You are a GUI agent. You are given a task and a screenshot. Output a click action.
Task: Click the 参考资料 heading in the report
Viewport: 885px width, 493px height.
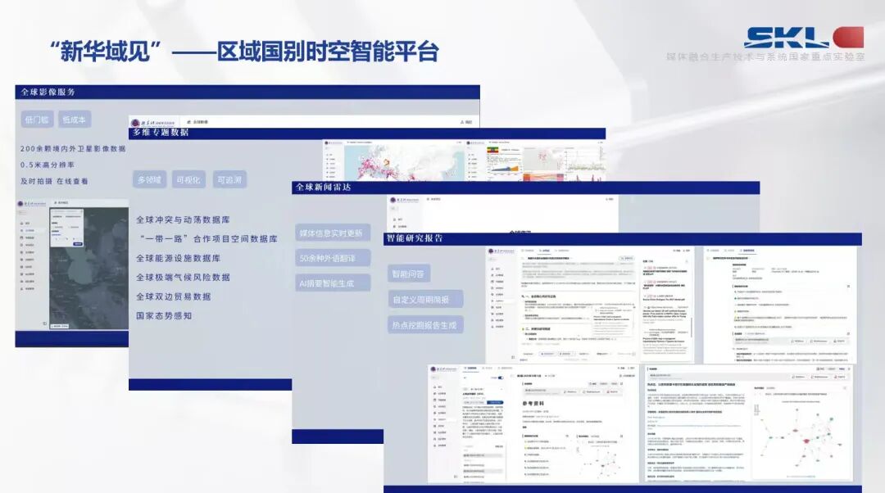pos(539,405)
